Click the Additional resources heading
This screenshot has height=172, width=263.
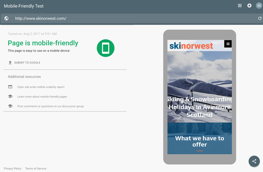[24, 77]
